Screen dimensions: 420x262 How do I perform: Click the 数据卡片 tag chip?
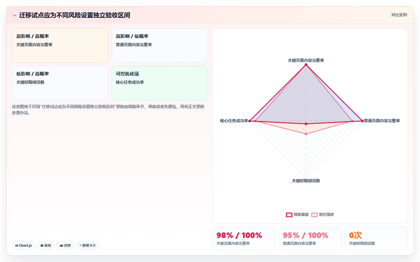[88, 245]
